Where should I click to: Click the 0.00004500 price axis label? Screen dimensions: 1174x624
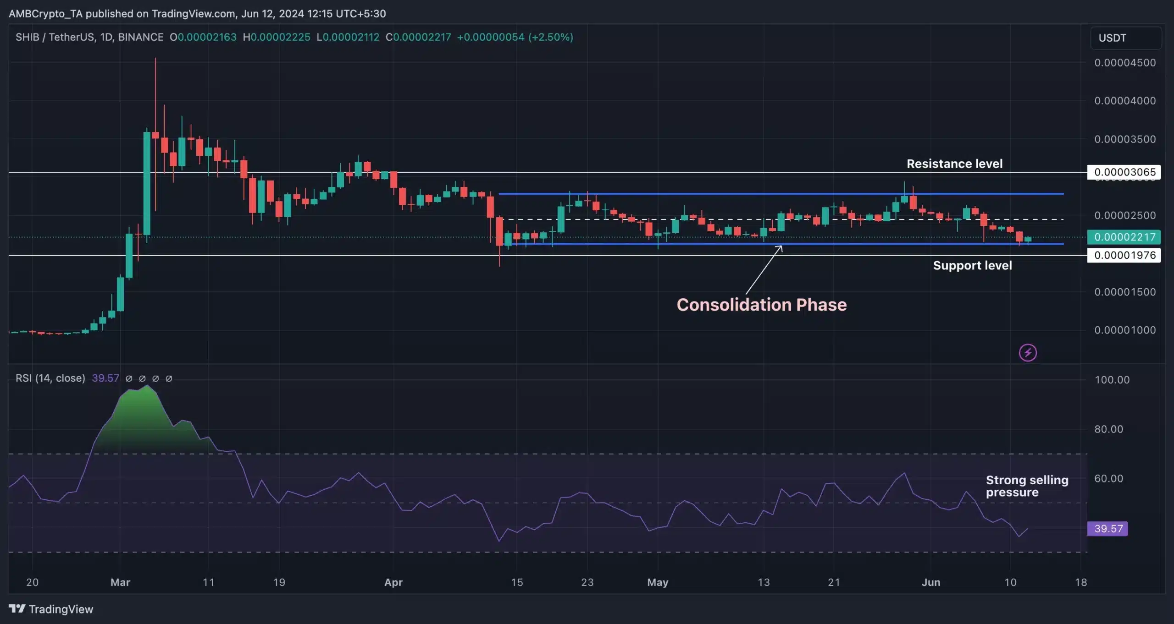tap(1125, 63)
